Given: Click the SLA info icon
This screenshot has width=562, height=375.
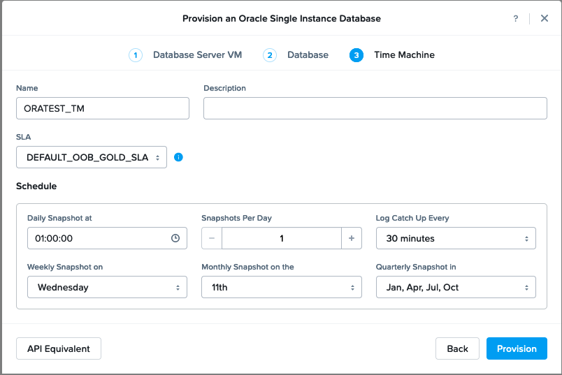Looking at the screenshot, I should click(178, 157).
